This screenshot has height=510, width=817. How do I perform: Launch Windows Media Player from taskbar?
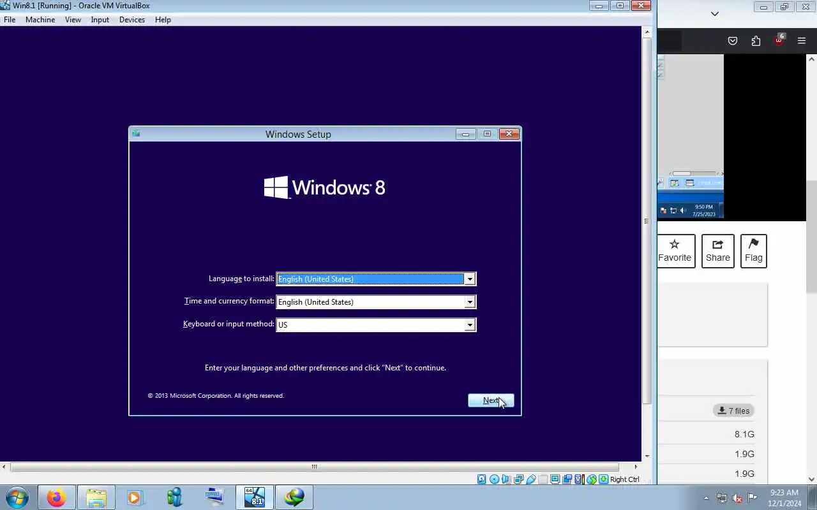[x=135, y=497]
